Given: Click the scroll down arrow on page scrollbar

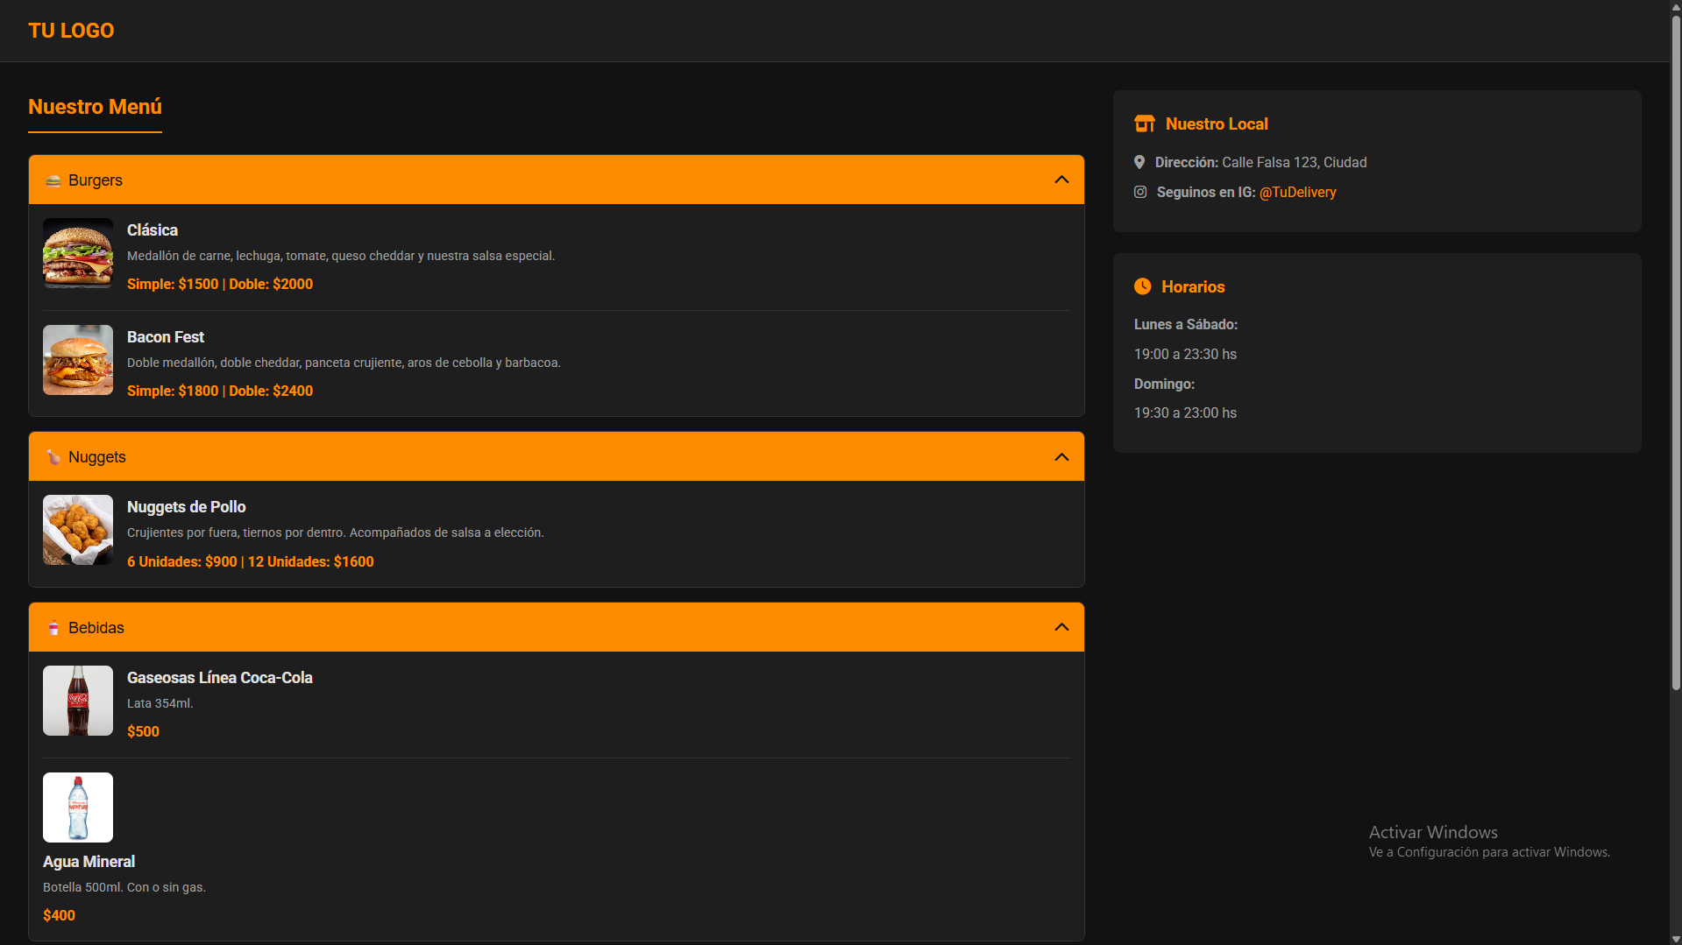Looking at the screenshot, I should 1675,938.
